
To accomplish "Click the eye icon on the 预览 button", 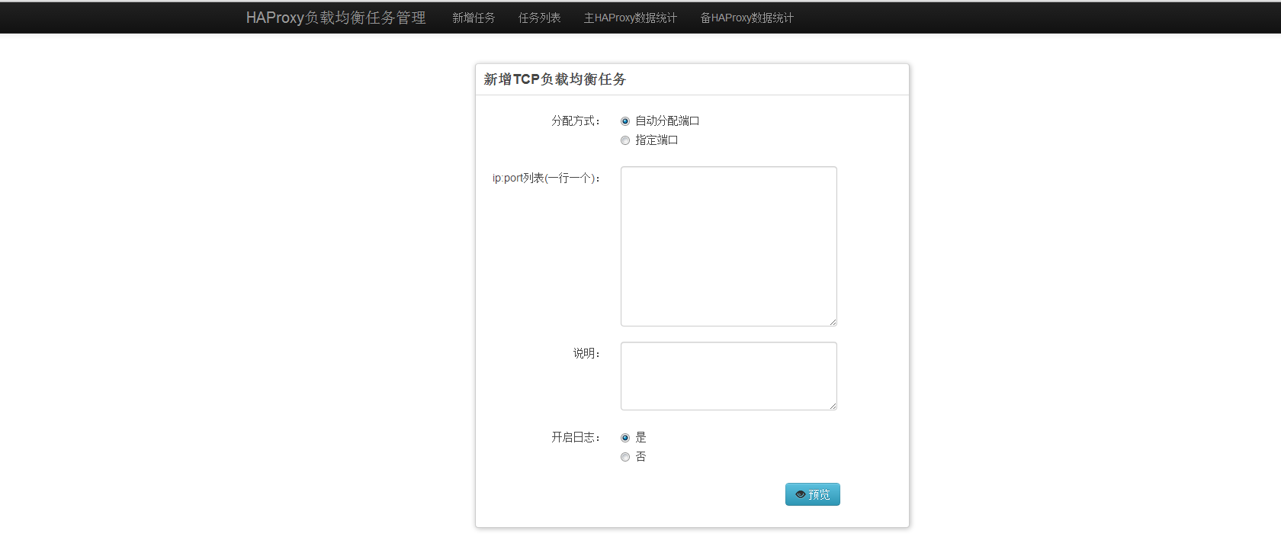I will pos(800,495).
